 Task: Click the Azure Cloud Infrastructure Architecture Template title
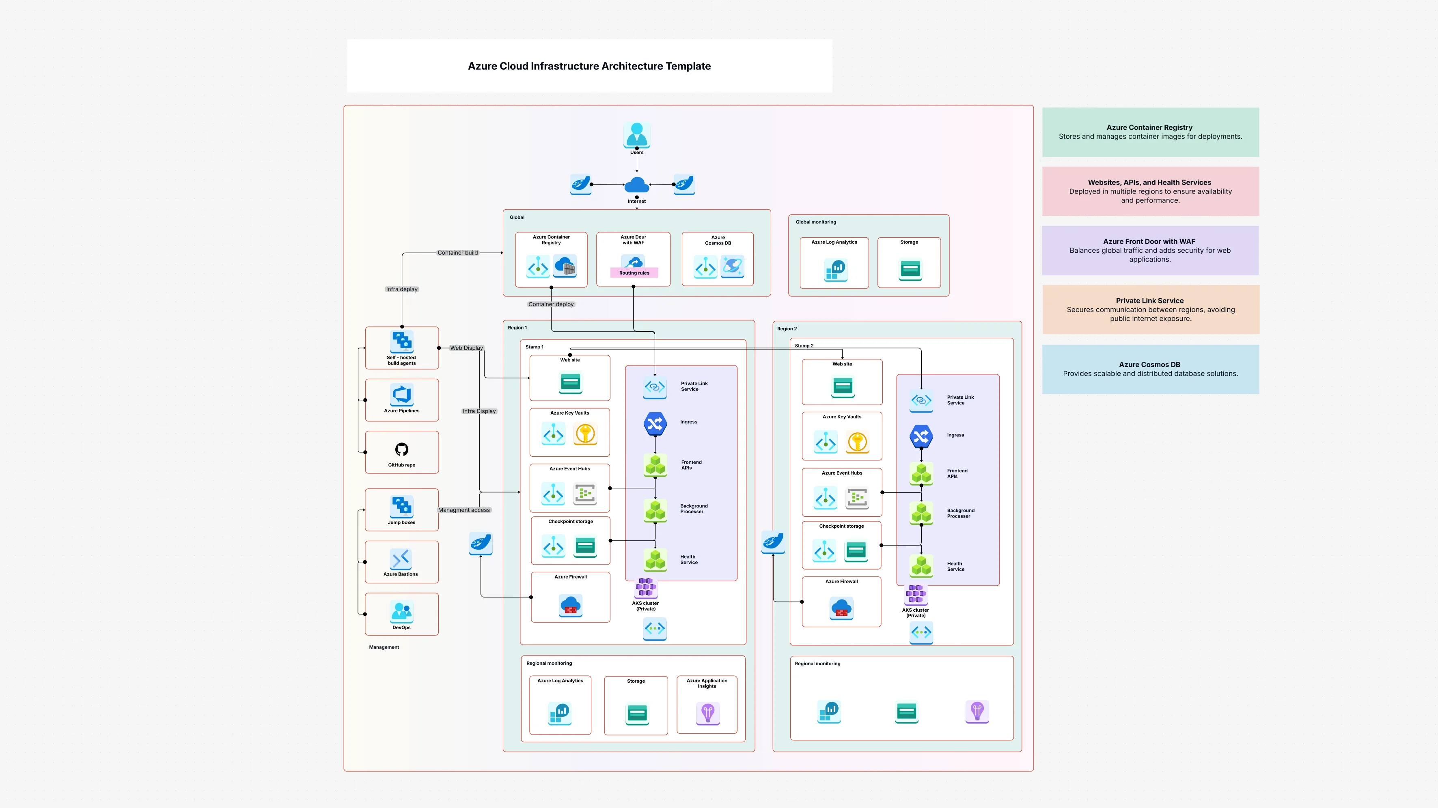[x=589, y=66]
